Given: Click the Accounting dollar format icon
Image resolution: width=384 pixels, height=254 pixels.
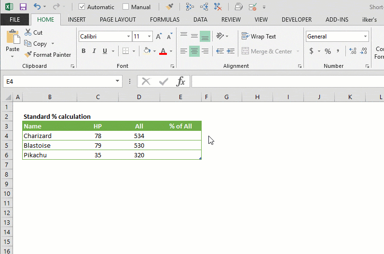Looking at the screenshot, I should [311, 51].
